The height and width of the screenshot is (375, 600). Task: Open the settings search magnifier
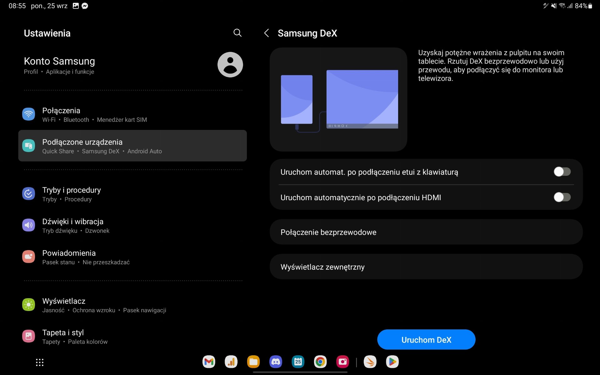(x=237, y=33)
